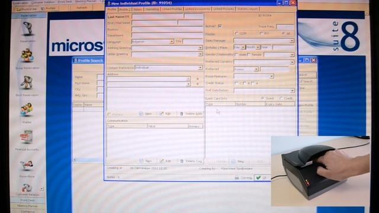Click the Refresh toolbar button
379x213 pixels.
(x=82, y=8)
